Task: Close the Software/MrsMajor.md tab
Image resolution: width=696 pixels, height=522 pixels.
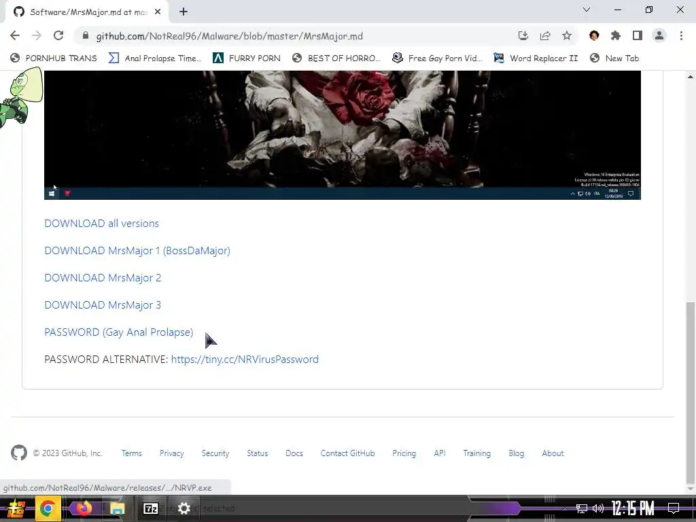Action: 158,12
